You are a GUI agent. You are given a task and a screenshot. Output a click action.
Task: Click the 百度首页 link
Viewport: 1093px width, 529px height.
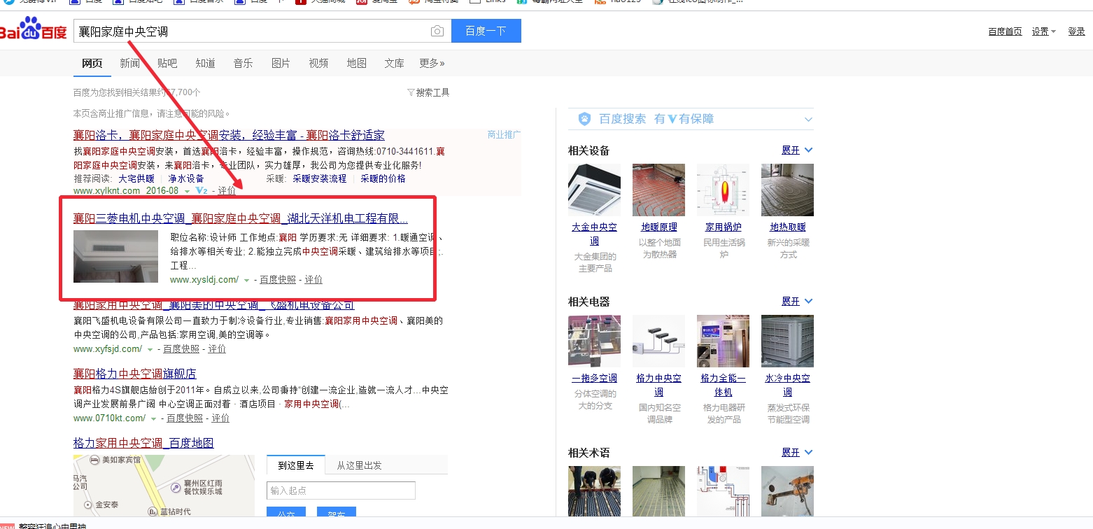tap(1005, 31)
